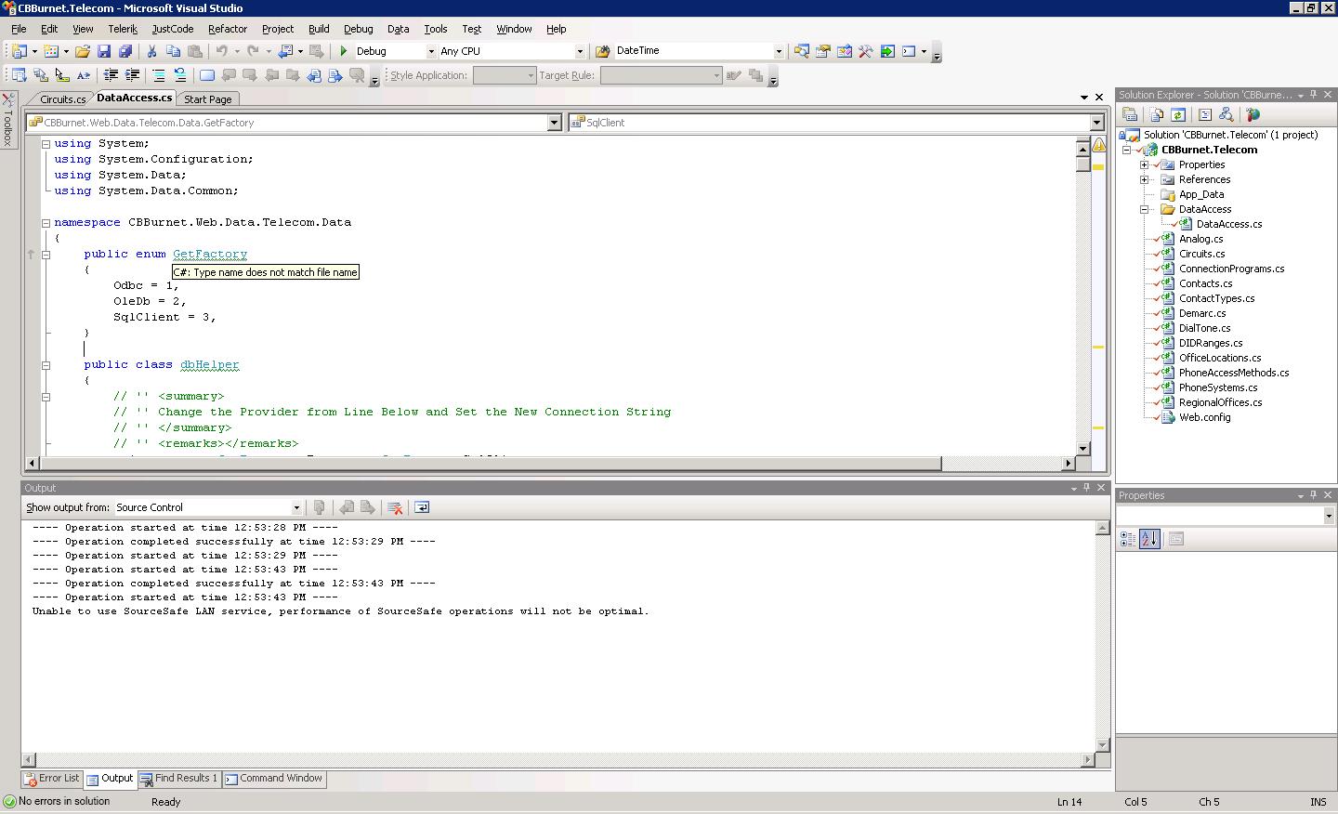
Task: Toggle Show All Files in Solution Explorer
Action: tap(1157, 114)
